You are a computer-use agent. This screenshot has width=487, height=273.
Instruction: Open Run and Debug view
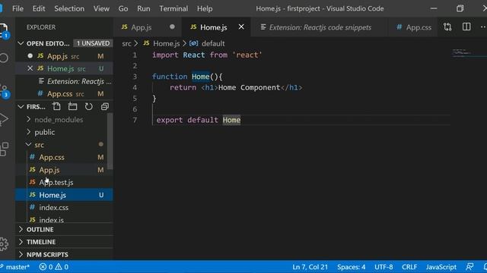(x=4, y=119)
